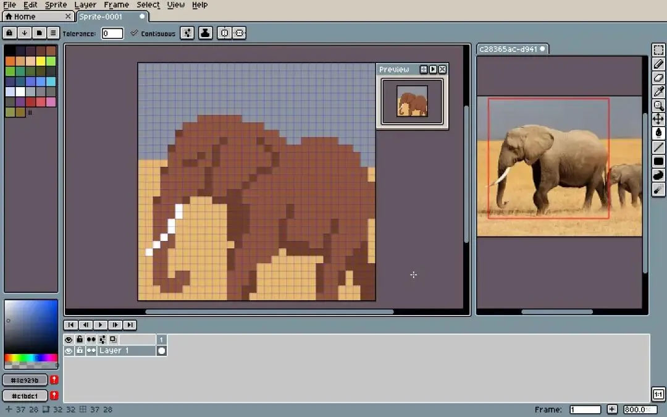Screen dimensions: 667x417
Task: Click the Tolerance input field
Action: [112, 33]
